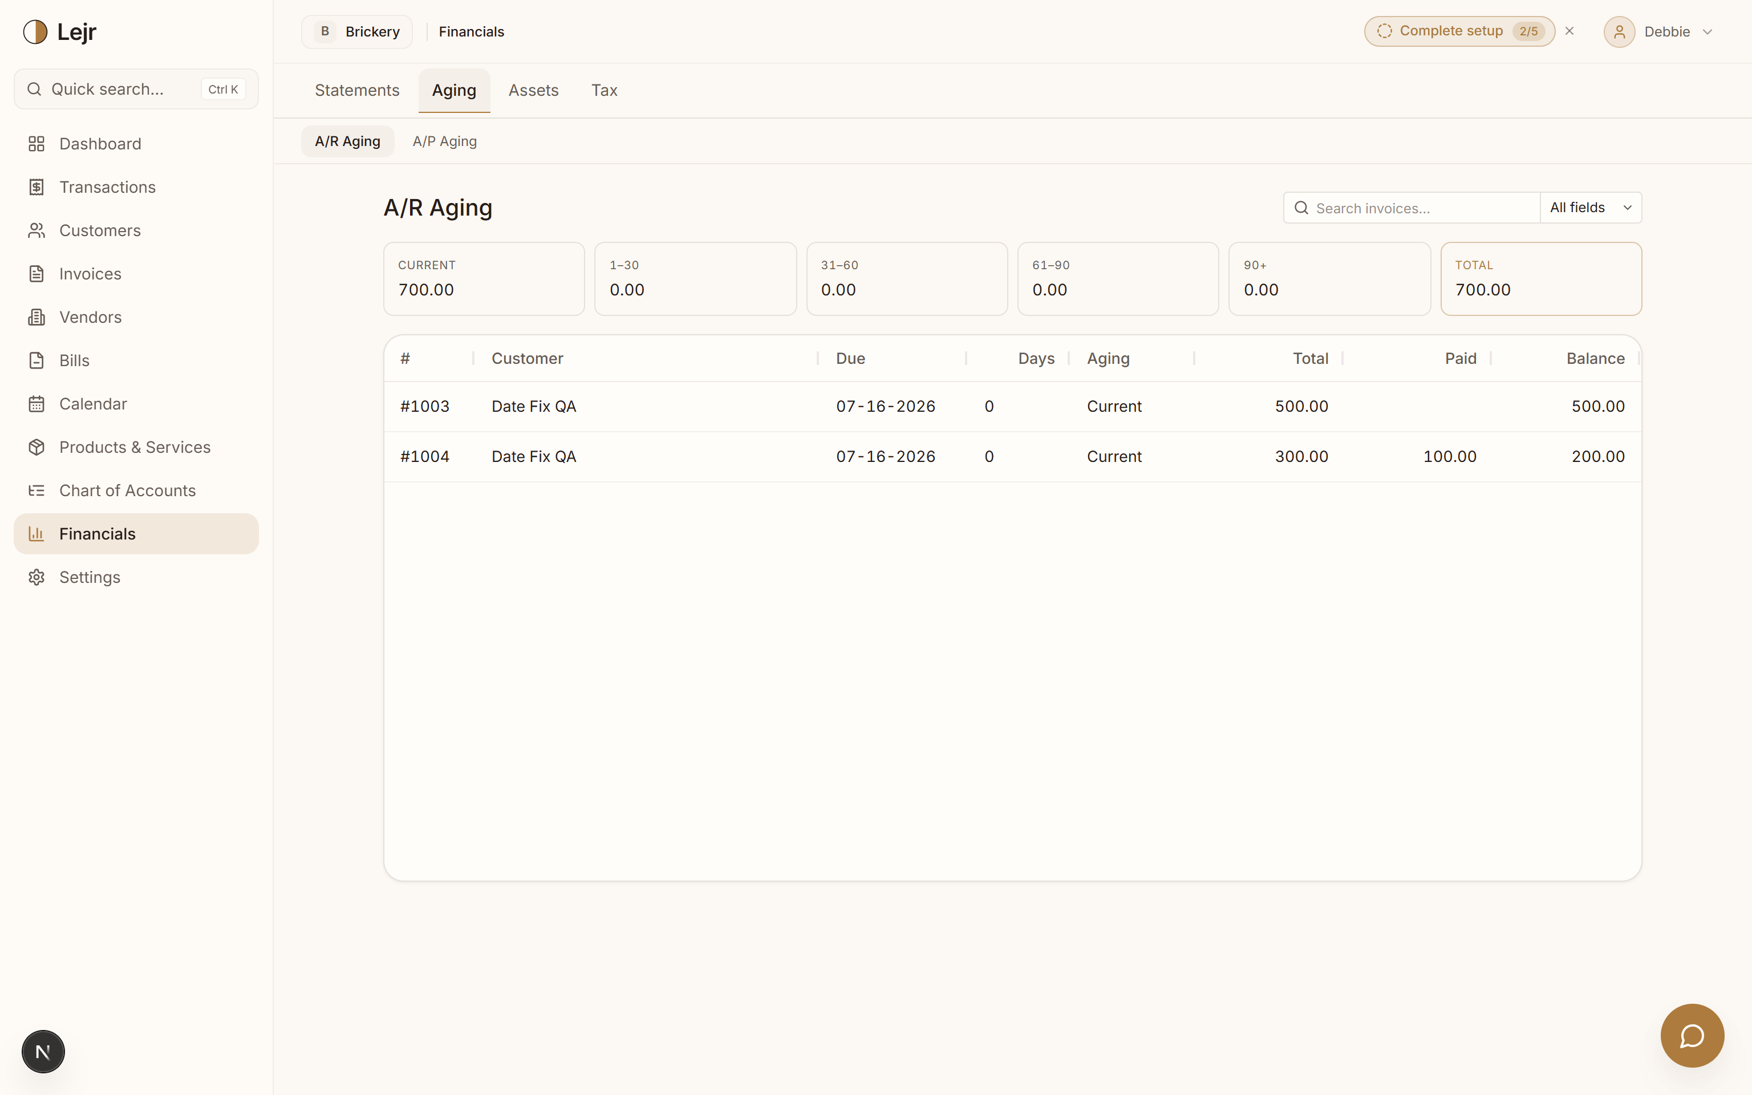Open Invoices in the sidebar
Screen dimensions: 1752x1095
136,274
